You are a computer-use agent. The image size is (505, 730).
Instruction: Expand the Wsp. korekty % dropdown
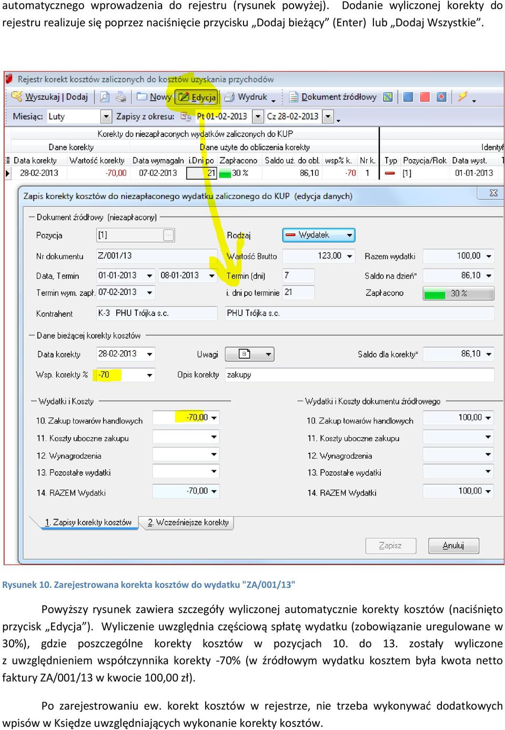(149, 375)
